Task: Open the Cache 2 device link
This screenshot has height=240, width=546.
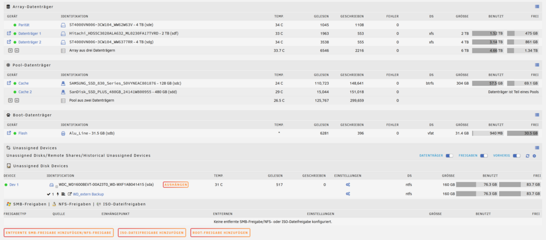Action: 25,92
